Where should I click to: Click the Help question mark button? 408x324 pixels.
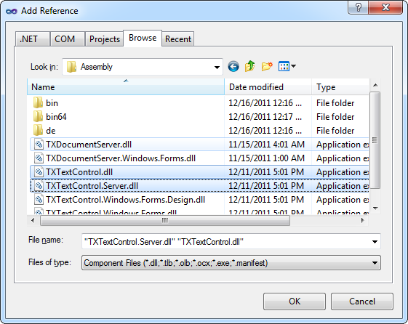(358, 7)
